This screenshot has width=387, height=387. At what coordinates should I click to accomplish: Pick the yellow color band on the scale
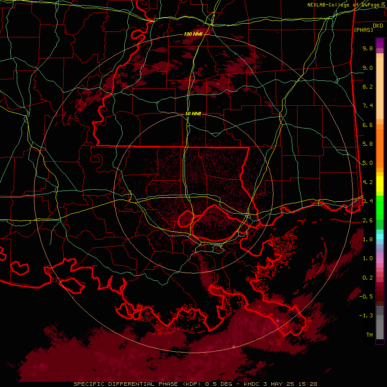pyautogui.click(x=380, y=184)
